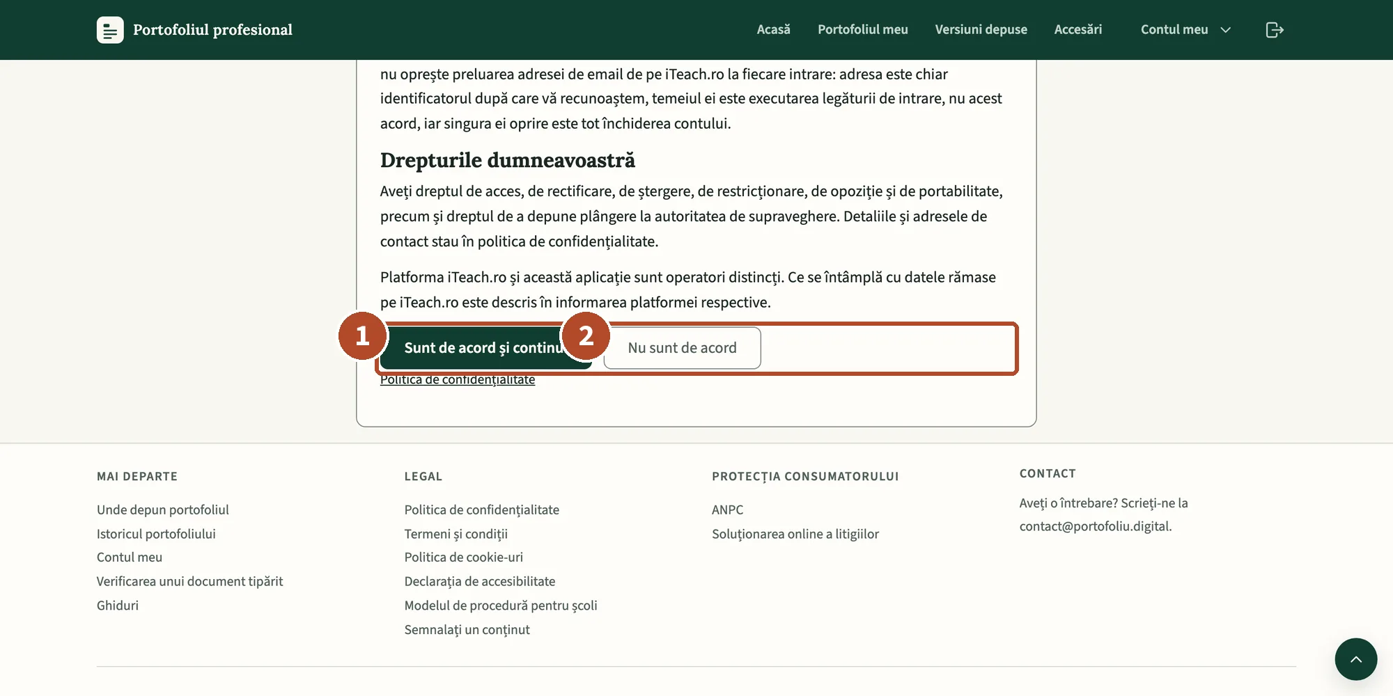This screenshot has width=1393, height=696.
Task: Open the Acasă menu item
Action: point(773,30)
